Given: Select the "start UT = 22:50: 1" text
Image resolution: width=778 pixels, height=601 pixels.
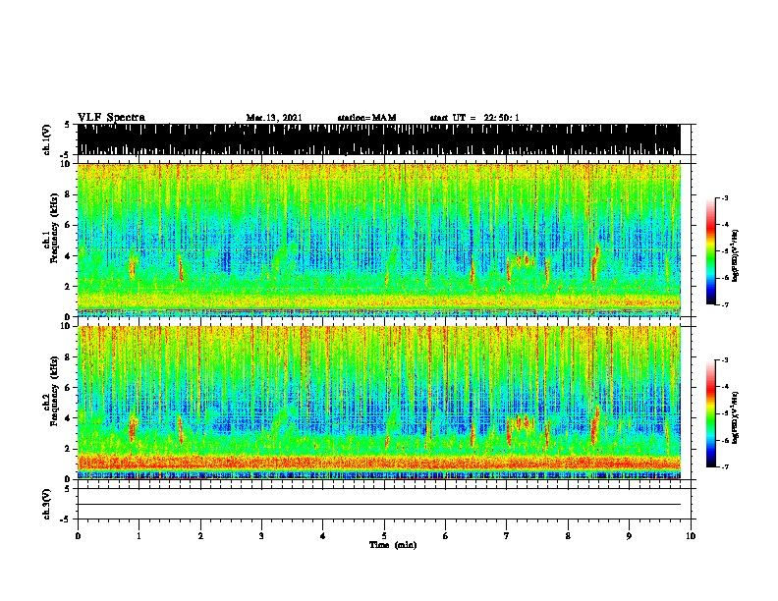Looking at the screenshot, I should 474,118.
